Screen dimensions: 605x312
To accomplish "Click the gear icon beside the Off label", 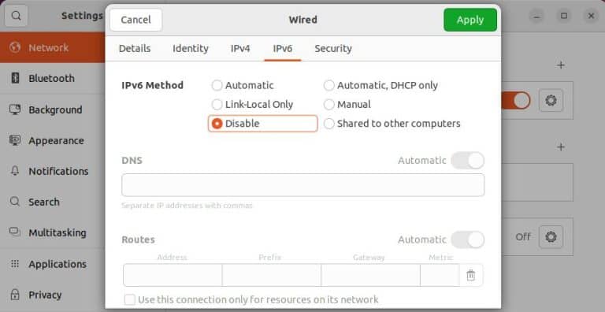I will (x=551, y=236).
